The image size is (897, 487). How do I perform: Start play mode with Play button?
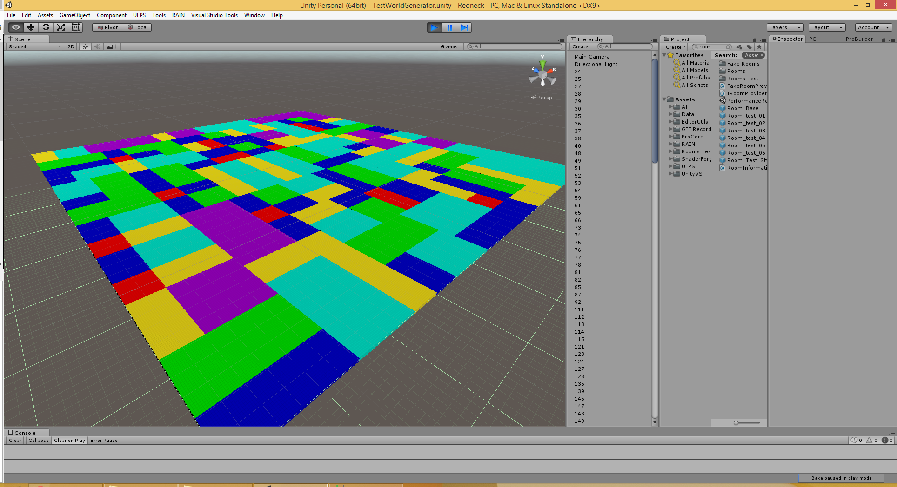point(435,27)
